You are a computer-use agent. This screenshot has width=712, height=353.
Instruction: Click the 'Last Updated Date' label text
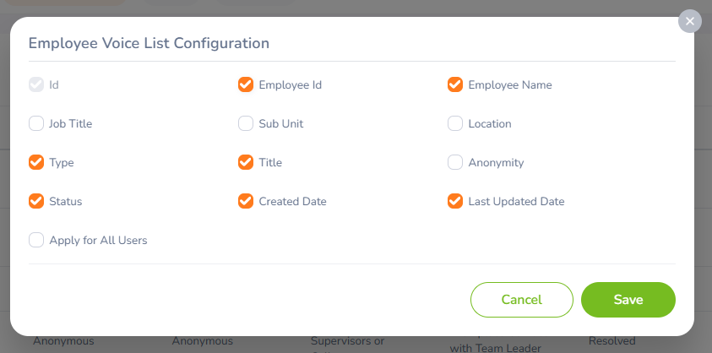pyautogui.click(x=516, y=201)
